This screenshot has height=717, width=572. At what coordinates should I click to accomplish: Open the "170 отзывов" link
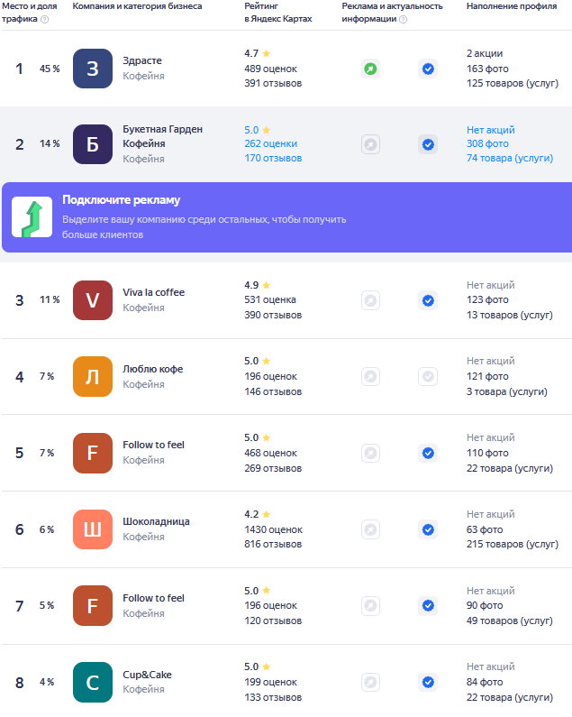click(273, 158)
